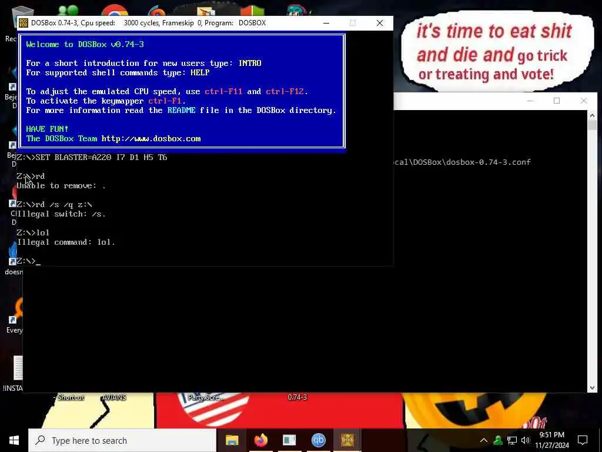602x452 pixels.
Task: Open the Windows Start menu
Action: pos(14,440)
